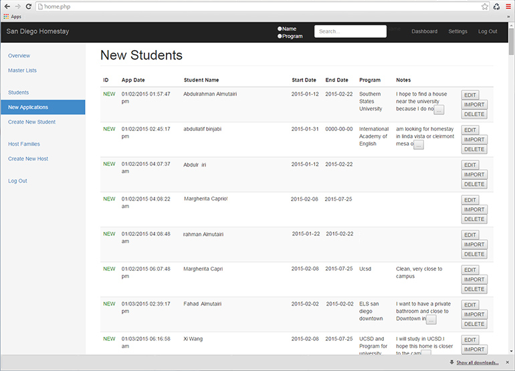Reload the page with the refresh icon
Viewport: 515px width, 371px height.
[x=29, y=6]
